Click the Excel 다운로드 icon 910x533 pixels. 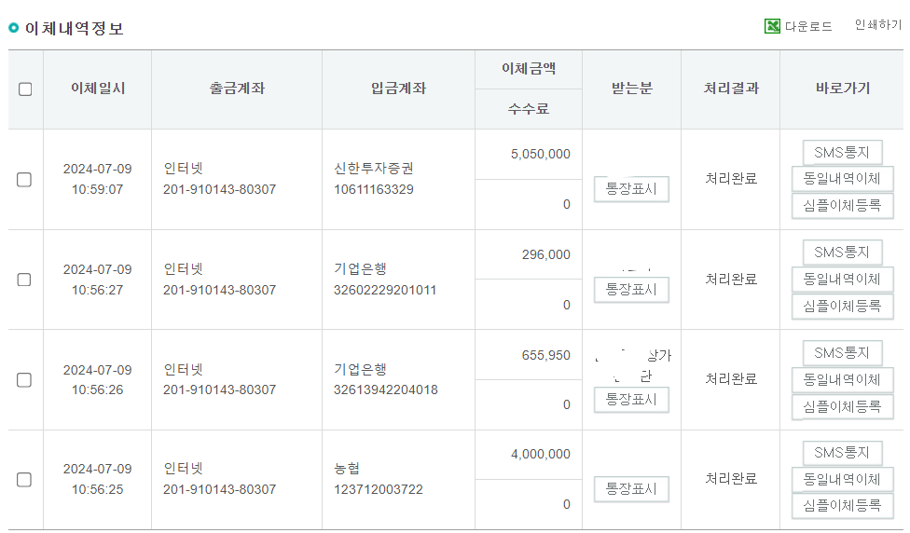click(772, 26)
